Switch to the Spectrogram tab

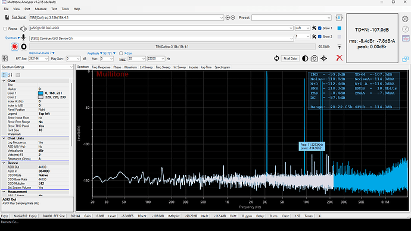coord(222,67)
